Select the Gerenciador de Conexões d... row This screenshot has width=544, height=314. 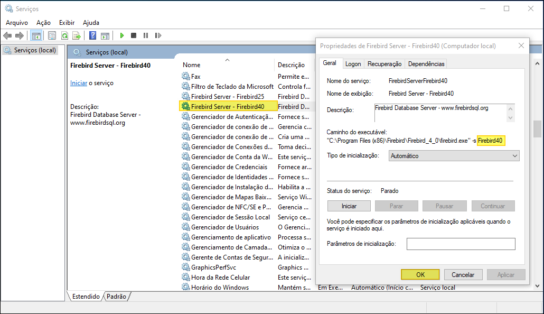click(246, 146)
